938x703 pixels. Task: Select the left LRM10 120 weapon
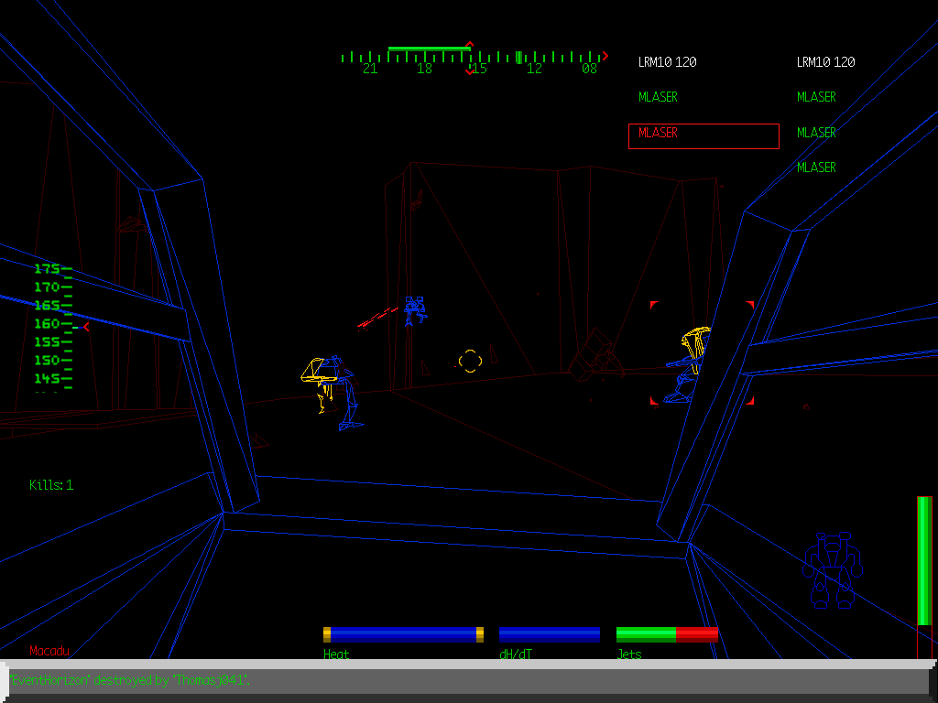(667, 62)
